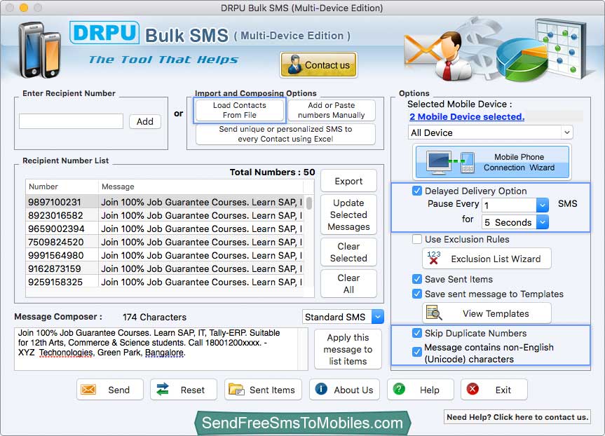The width and height of the screenshot is (605, 436).
Task: Enable Use Exclusion Rules checkbox
Action: 416,239
